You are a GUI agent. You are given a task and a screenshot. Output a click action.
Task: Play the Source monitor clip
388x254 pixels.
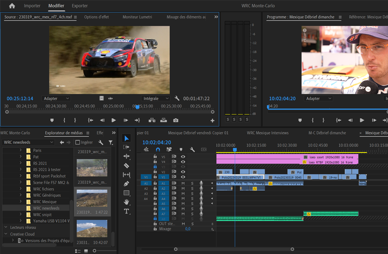coord(114,120)
